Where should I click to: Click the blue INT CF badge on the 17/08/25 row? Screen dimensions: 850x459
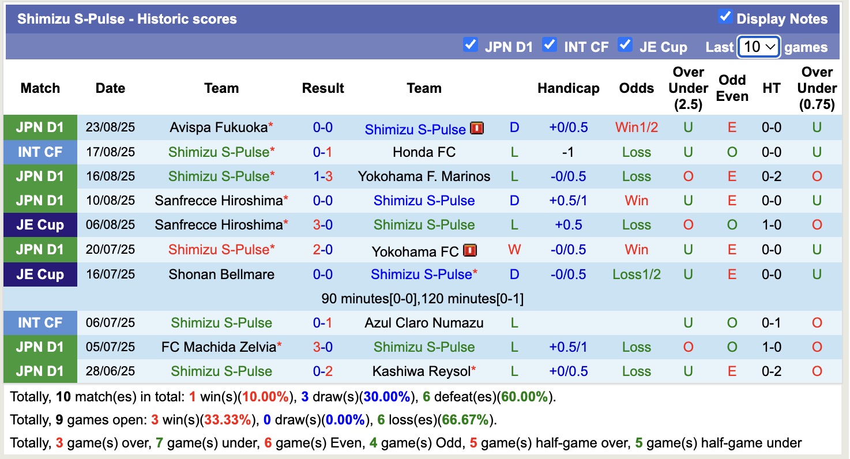pos(40,152)
